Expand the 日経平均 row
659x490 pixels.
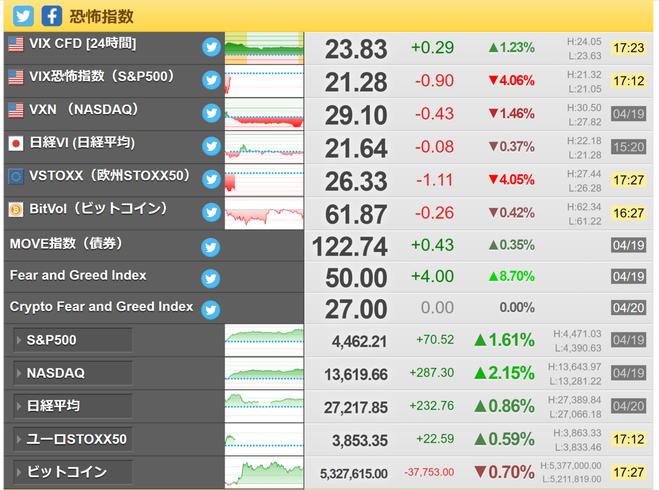pyautogui.click(x=73, y=406)
